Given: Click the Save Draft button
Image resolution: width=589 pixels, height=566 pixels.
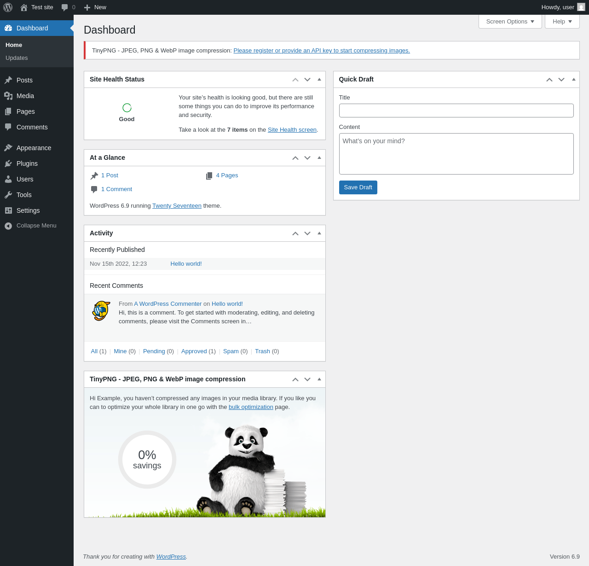Looking at the screenshot, I should coord(358,187).
